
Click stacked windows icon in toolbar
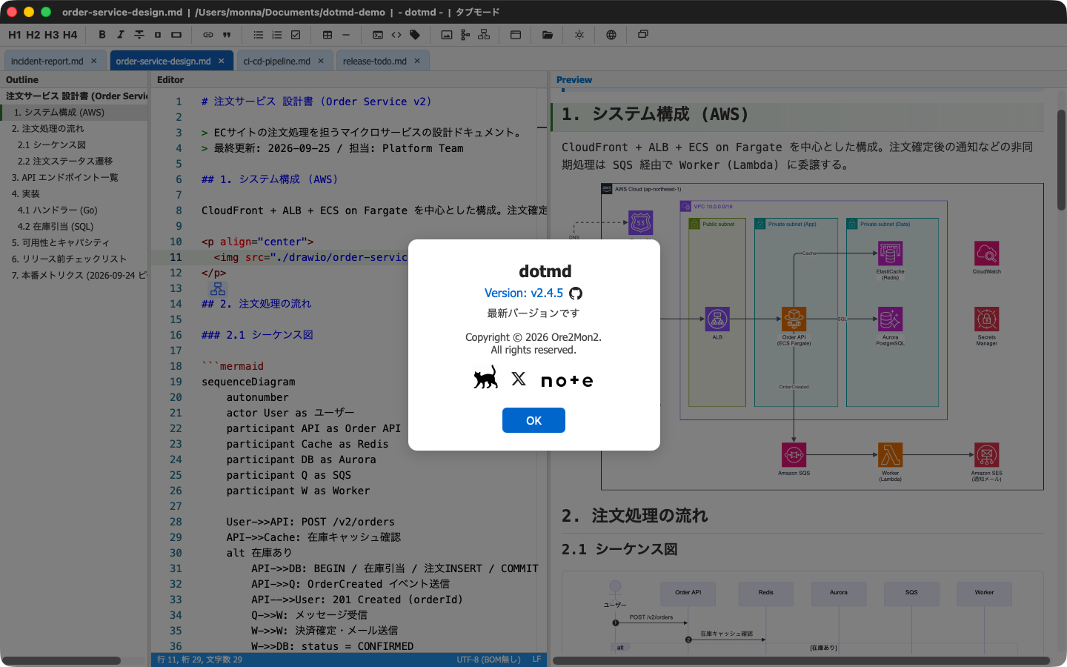coord(643,35)
